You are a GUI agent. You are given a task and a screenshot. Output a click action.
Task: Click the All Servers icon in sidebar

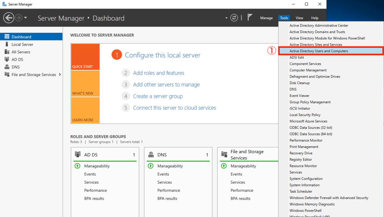coord(7,52)
